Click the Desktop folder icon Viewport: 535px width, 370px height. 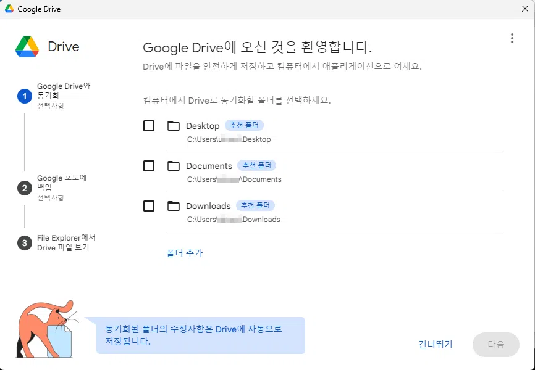pyautogui.click(x=173, y=125)
